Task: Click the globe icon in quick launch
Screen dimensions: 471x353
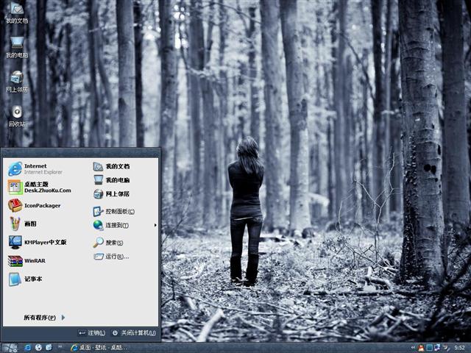Action: coord(38,348)
